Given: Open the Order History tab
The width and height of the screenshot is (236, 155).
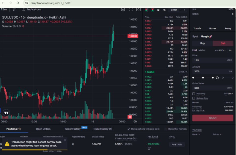Looking at the screenshot, I should [73, 129].
